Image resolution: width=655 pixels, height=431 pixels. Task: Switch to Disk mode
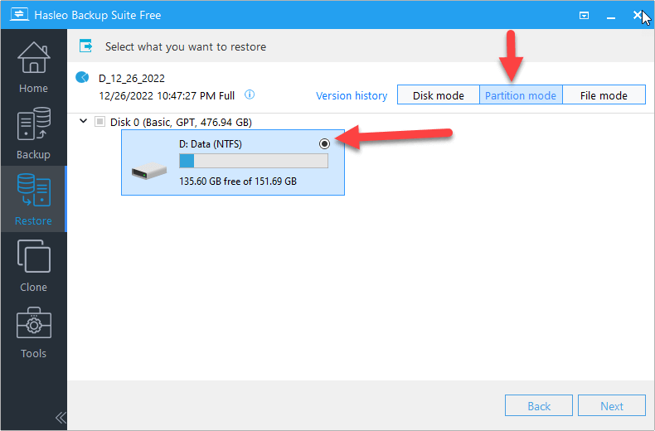click(x=438, y=95)
